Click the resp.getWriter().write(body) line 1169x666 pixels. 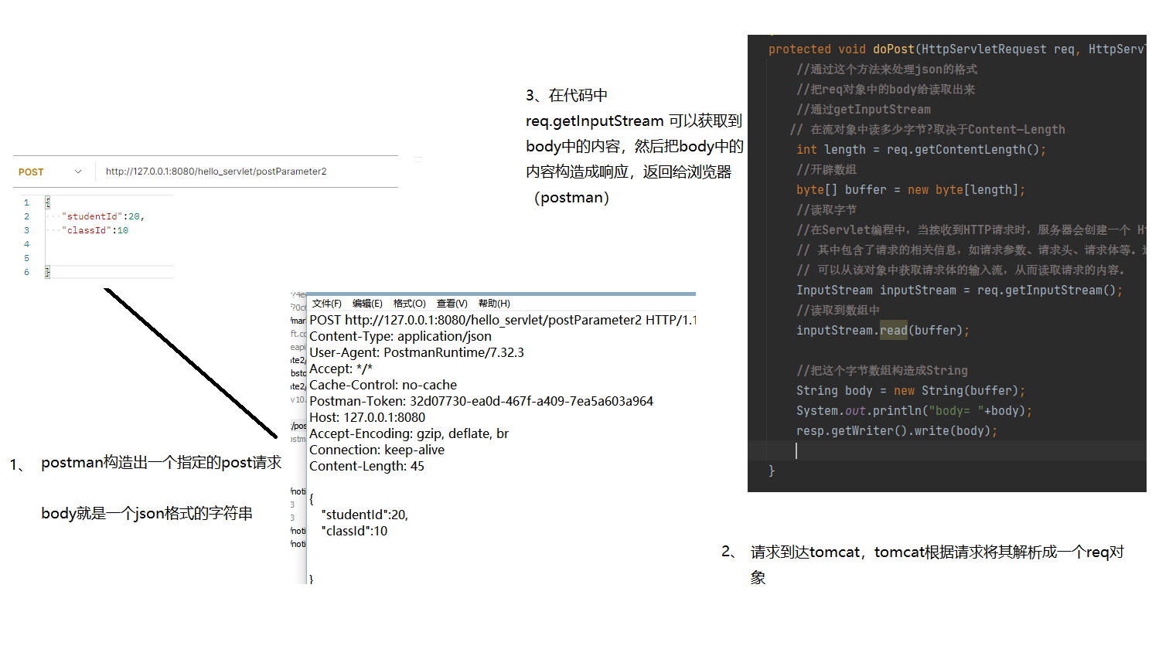coord(897,430)
